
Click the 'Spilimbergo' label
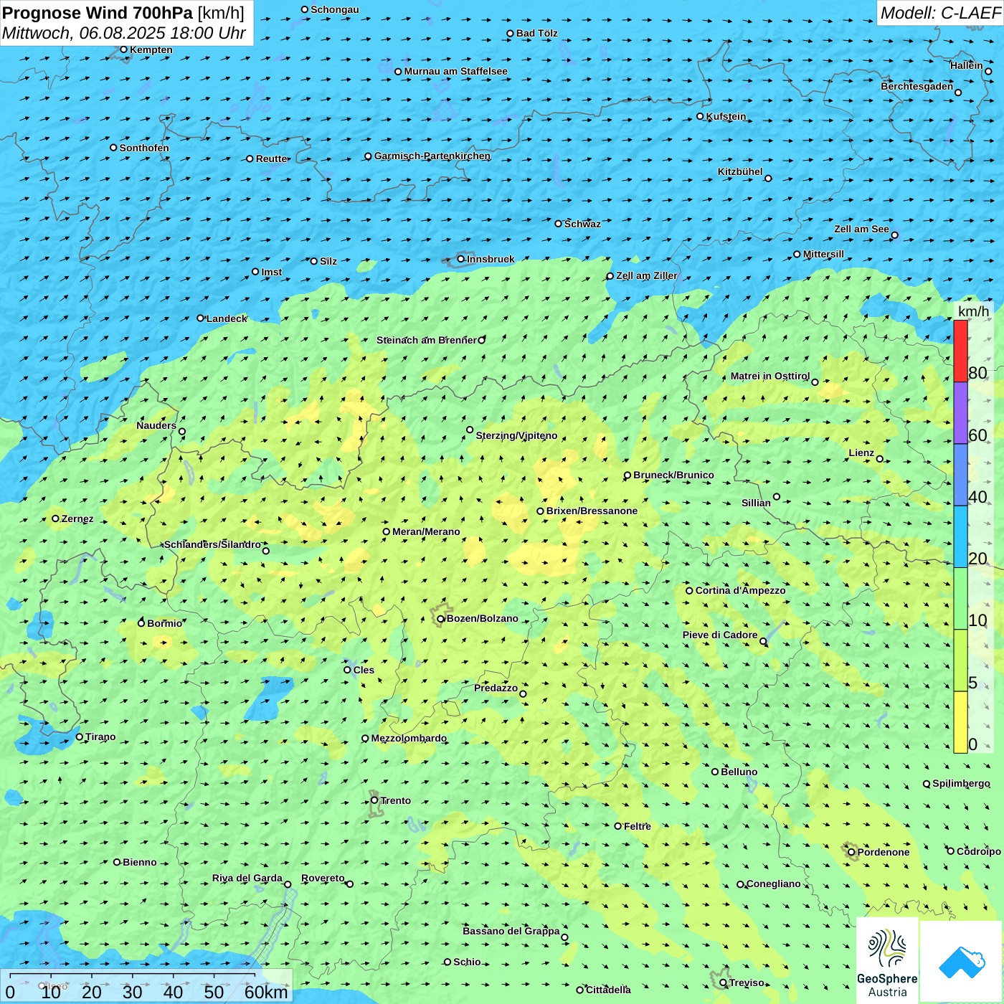point(961,783)
